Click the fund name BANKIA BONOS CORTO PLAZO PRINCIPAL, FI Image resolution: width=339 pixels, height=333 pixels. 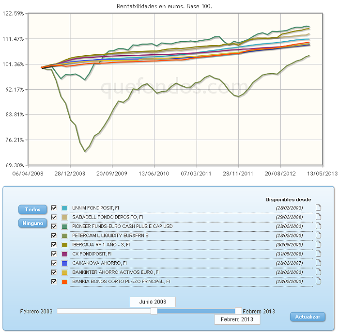pyautogui.click(x=121, y=282)
